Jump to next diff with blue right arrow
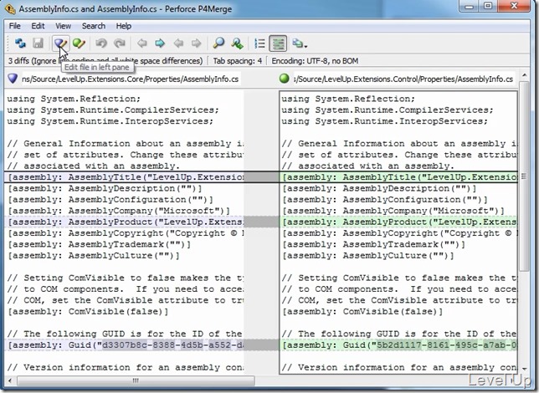Viewport: 539px width, 393px height. 160,43
